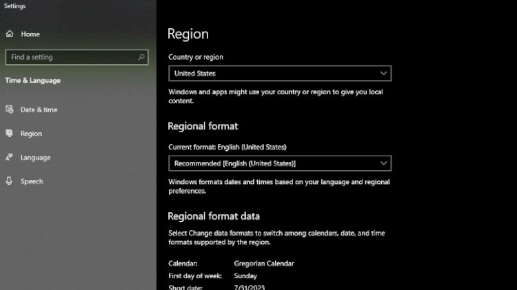Click the Speech microphone icon

(9, 181)
